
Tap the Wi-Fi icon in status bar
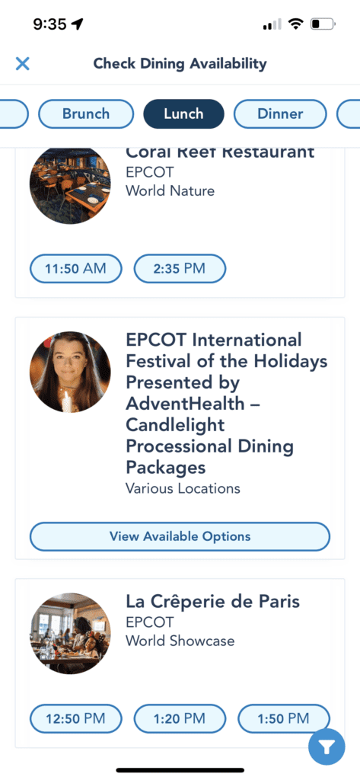[x=296, y=24]
